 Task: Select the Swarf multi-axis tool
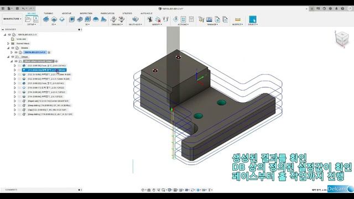point(135,19)
